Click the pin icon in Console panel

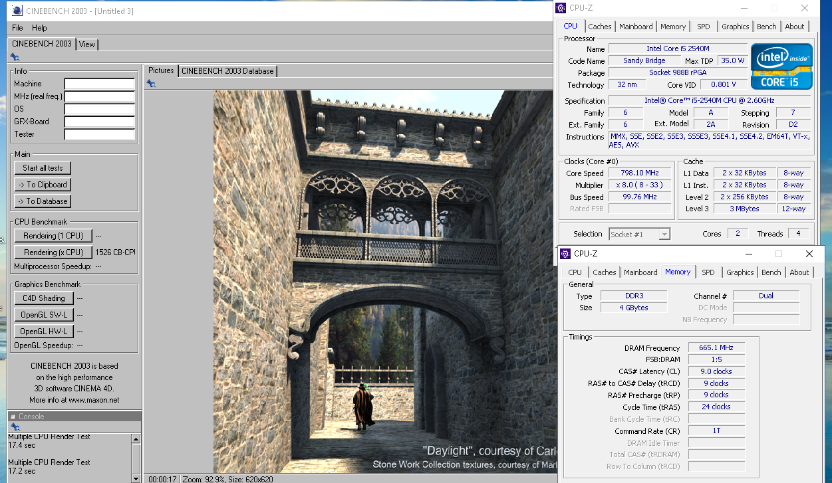pyautogui.click(x=14, y=427)
